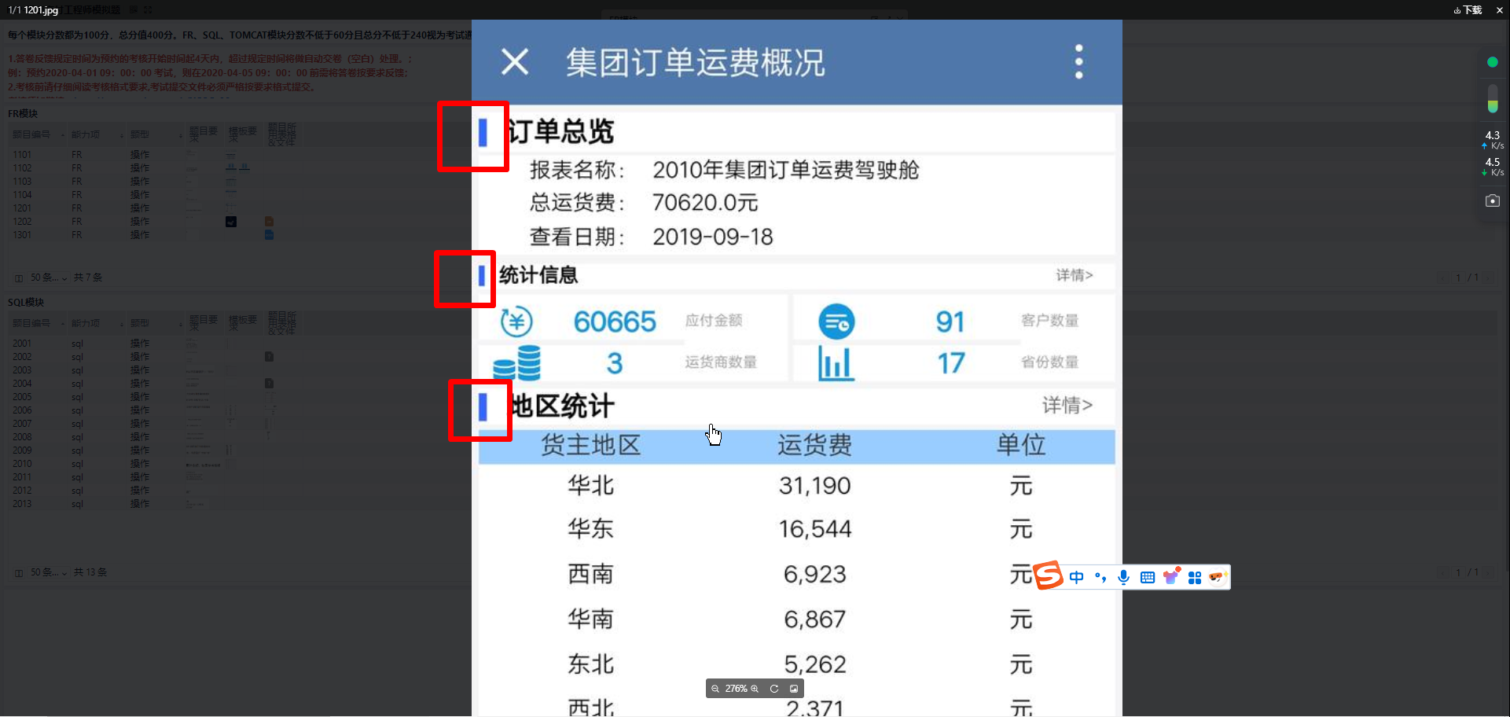Image resolution: width=1510 pixels, height=717 pixels.
Task: Click the orange file icon in row 1202
Action: pos(269,222)
